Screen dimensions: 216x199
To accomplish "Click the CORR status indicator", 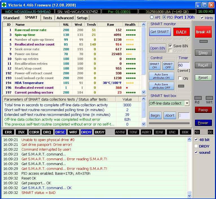I will pos(34,132).
